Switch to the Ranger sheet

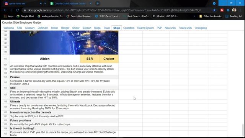point(65,28)
